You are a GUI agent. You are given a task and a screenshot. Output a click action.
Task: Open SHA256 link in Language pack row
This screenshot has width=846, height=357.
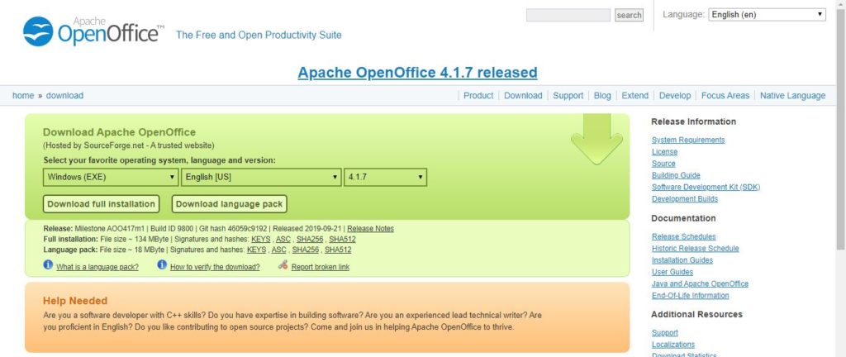[x=306, y=250]
